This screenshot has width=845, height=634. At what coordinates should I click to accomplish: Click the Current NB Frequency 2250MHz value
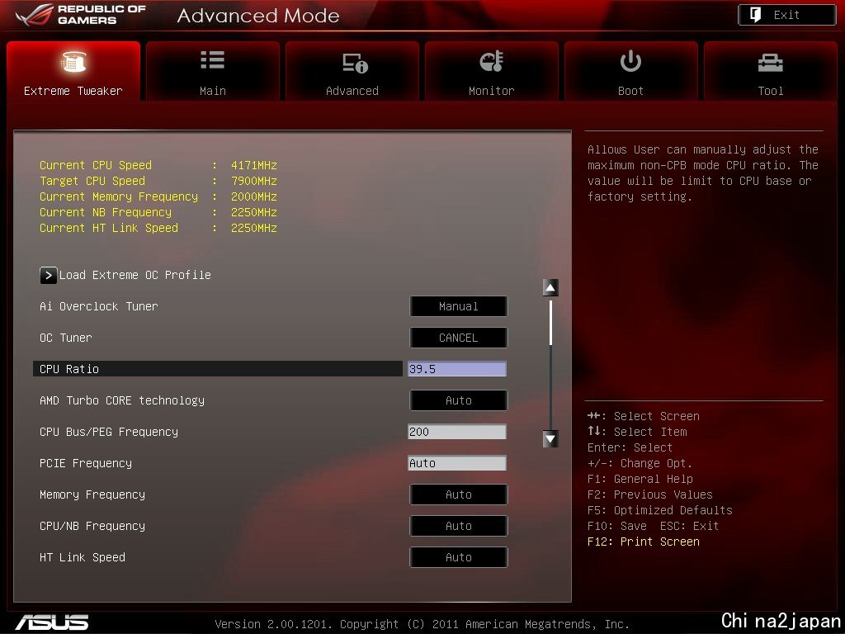(254, 212)
